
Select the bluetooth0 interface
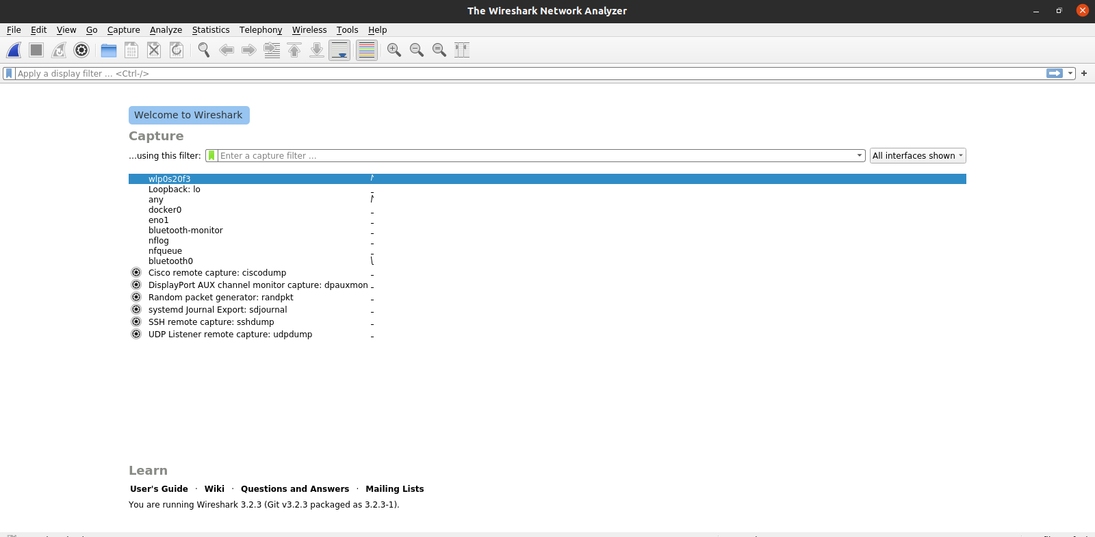(547, 261)
